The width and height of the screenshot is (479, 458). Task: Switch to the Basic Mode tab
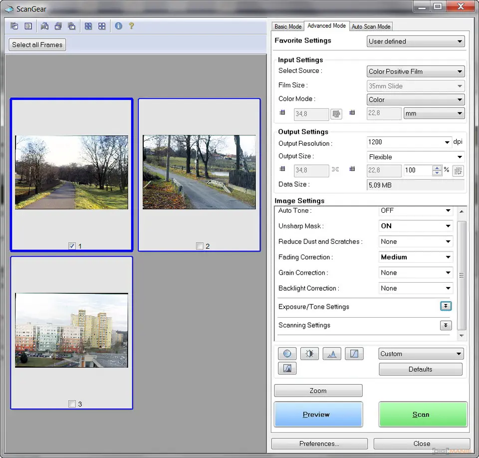point(288,26)
